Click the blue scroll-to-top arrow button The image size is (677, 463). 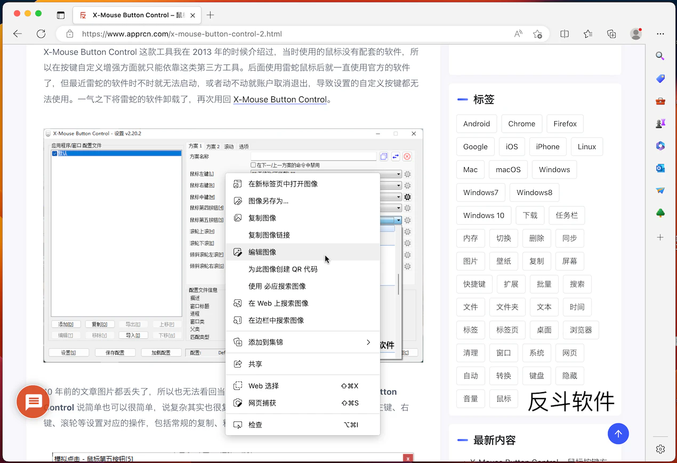[618, 434]
